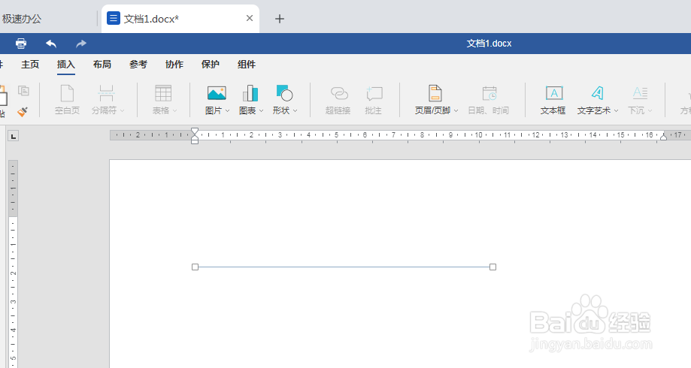Add a comment with 批注
This screenshot has width=691, height=368.
(373, 100)
